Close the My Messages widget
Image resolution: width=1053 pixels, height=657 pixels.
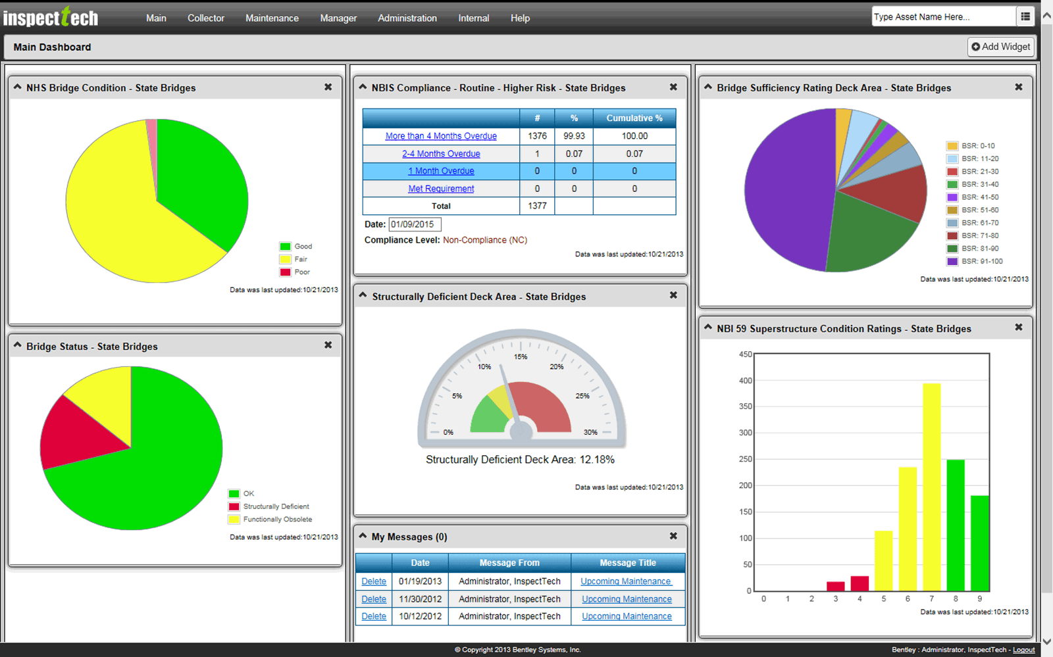pos(673,535)
